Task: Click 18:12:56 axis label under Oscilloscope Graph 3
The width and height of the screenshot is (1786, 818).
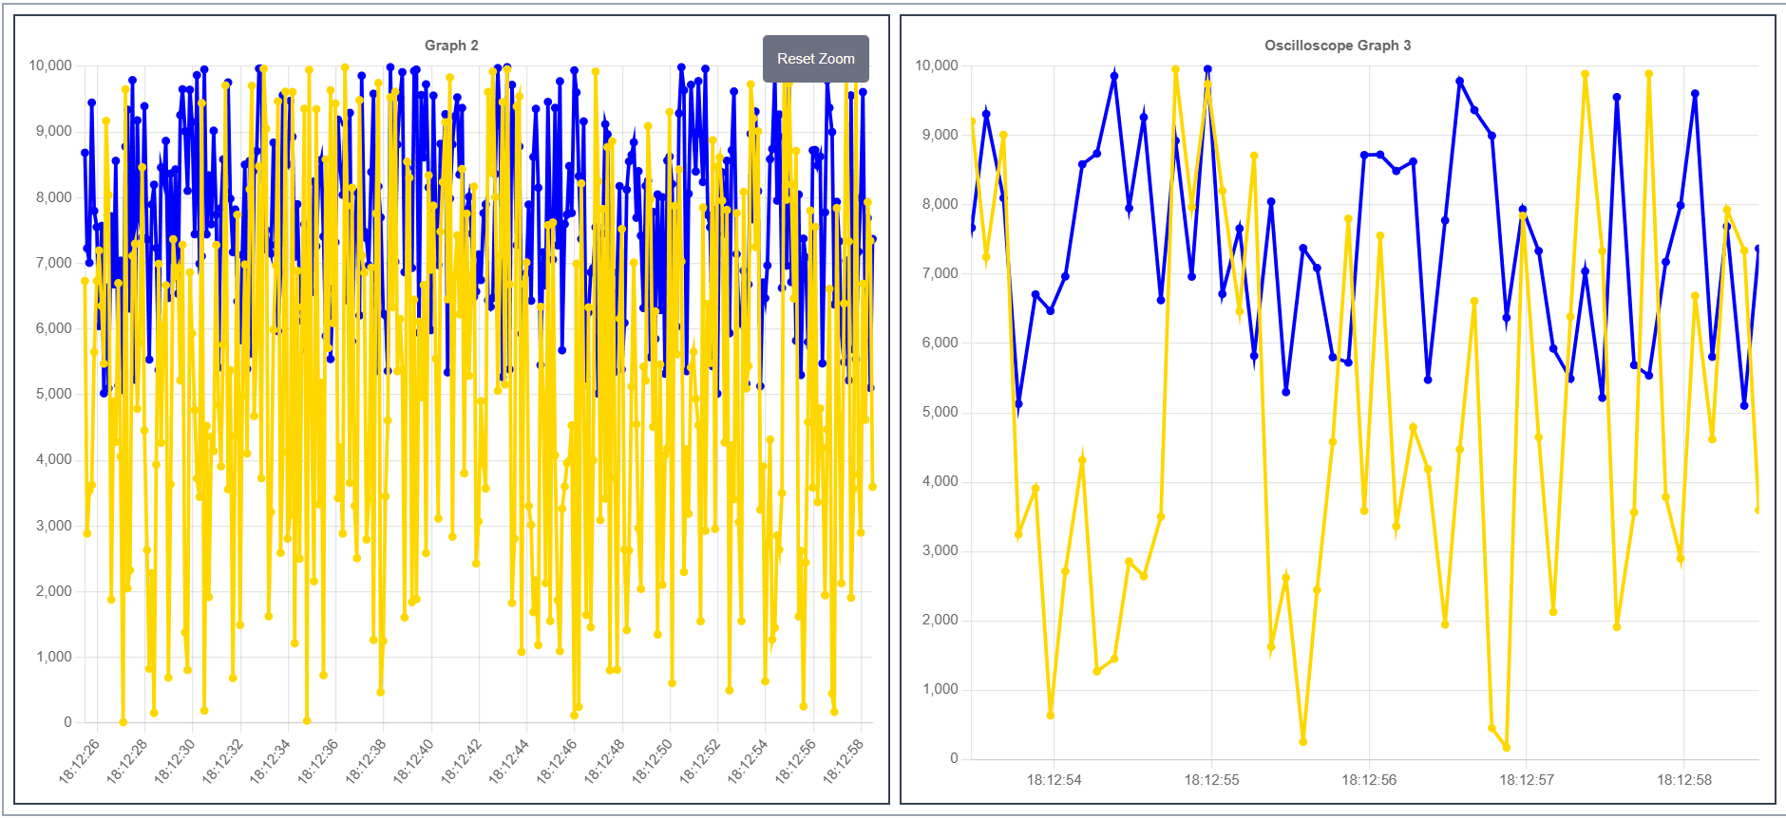Action: click(1369, 780)
